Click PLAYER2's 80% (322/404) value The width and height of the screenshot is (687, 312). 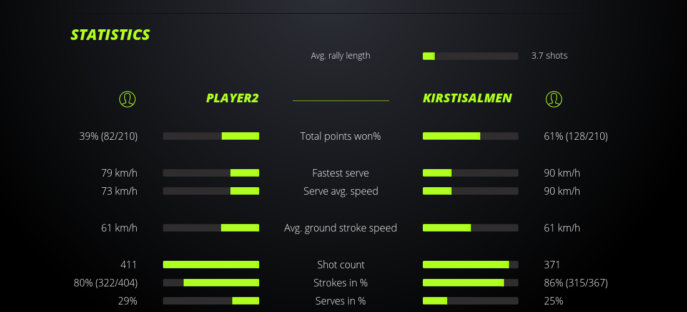(106, 283)
